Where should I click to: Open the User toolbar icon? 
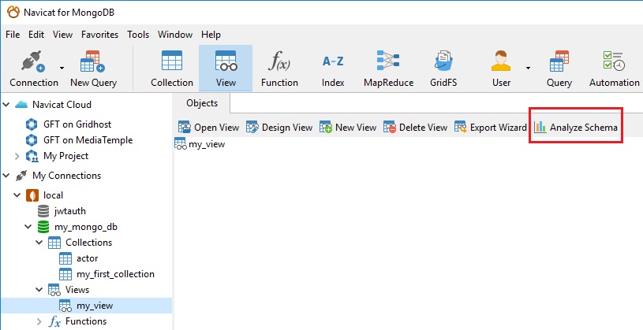click(501, 61)
